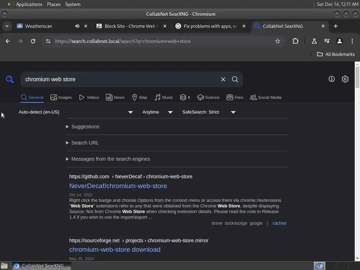The width and height of the screenshot is (360, 270).
Task: Select the It search category
Action: pyautogui.click(x=185, y=98)
